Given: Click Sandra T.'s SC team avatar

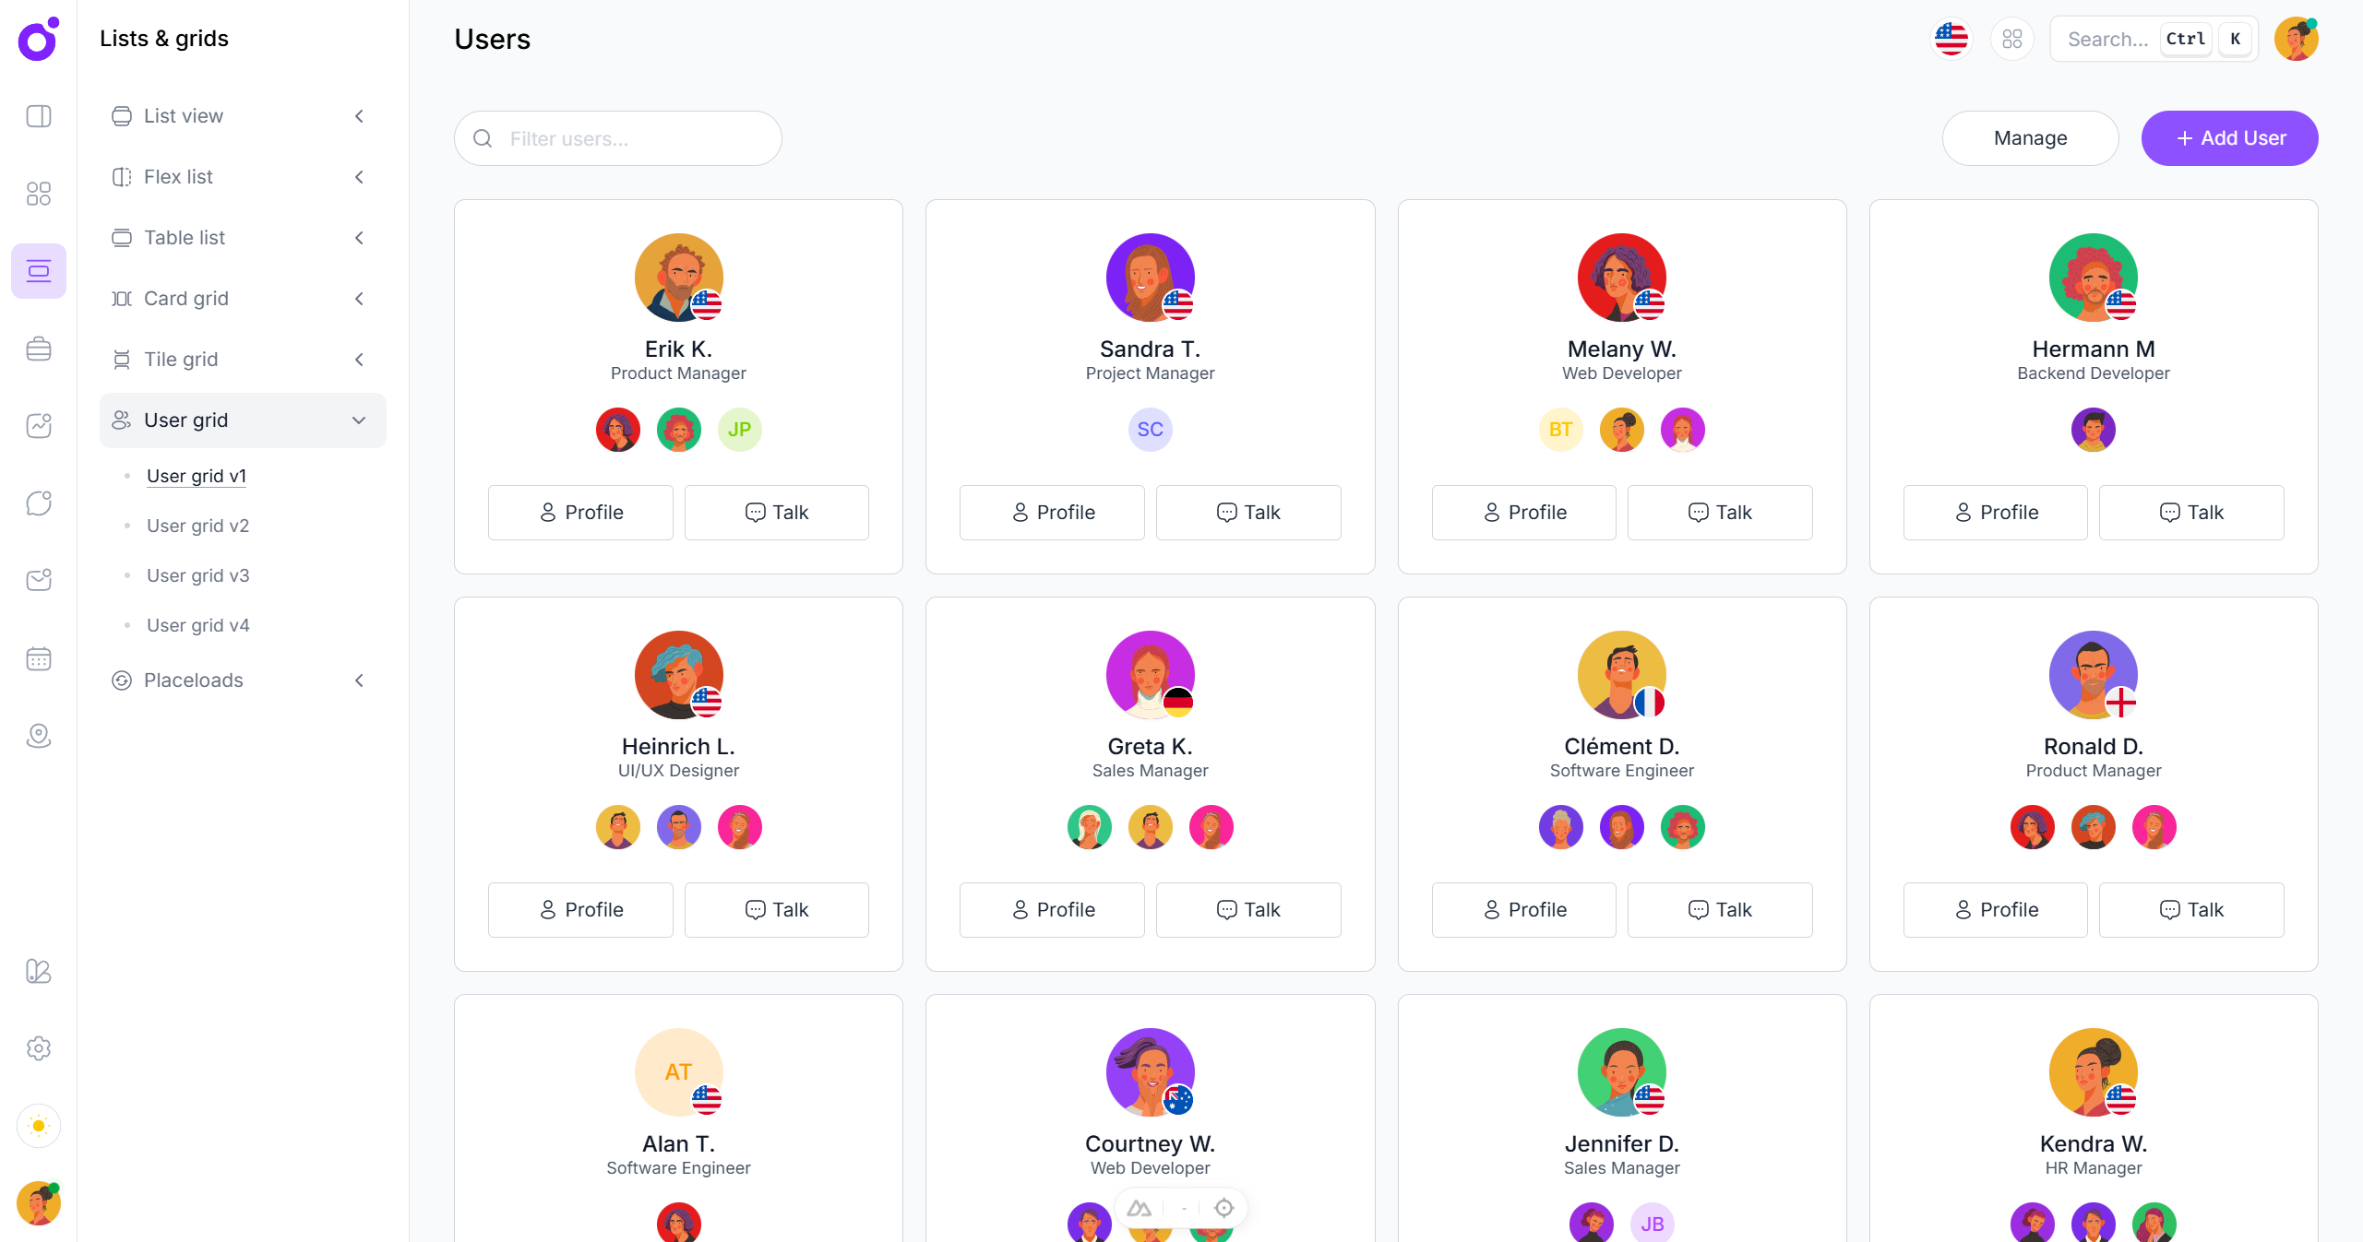Looking at the screenshot, I should 1150,430.
